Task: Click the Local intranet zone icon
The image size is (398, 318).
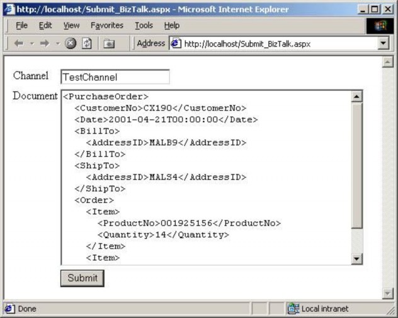Action: pos(293,309)
